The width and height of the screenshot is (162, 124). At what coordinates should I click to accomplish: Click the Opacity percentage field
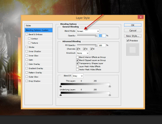tap(102, 36)
